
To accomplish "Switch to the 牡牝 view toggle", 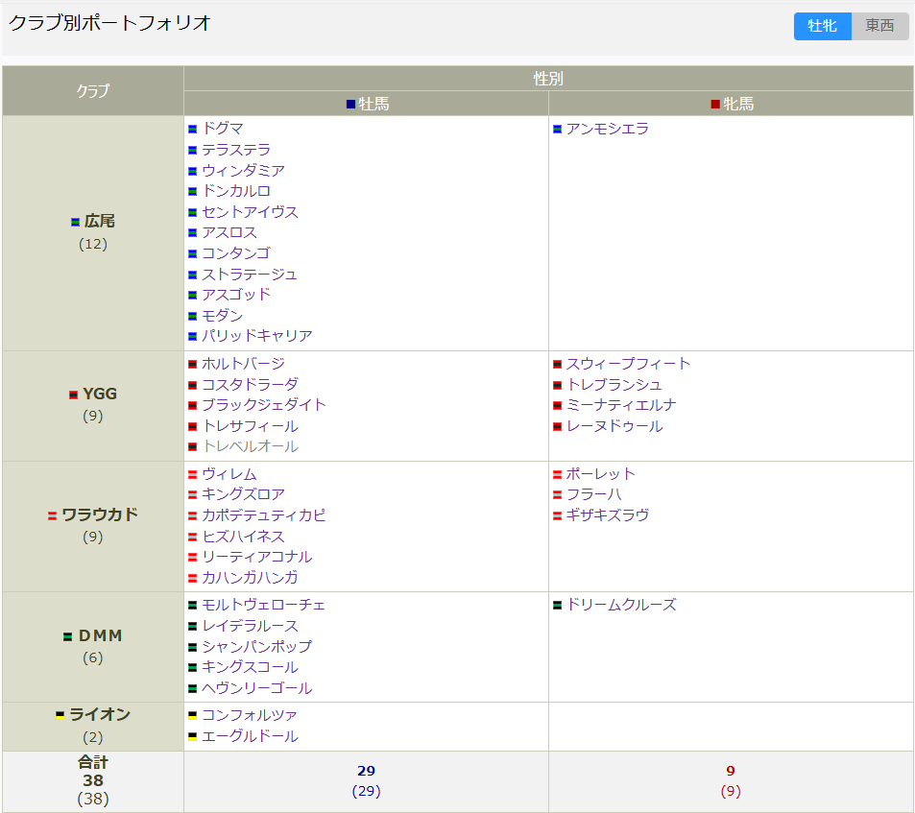I will 822,26.
